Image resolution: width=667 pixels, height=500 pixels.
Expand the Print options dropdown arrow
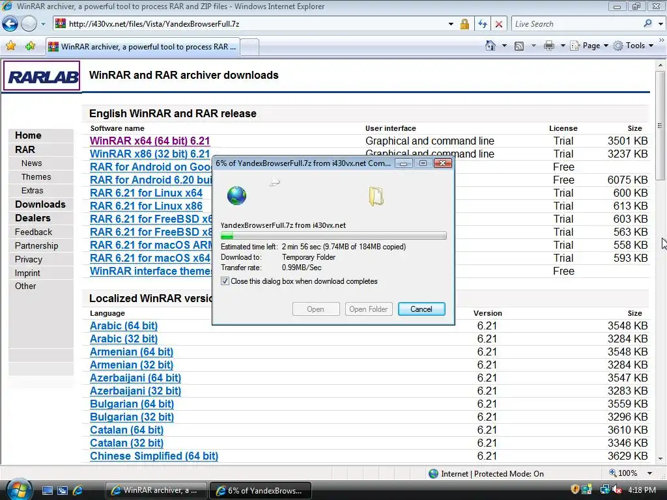pyautogui.click(x=562, y=46)
